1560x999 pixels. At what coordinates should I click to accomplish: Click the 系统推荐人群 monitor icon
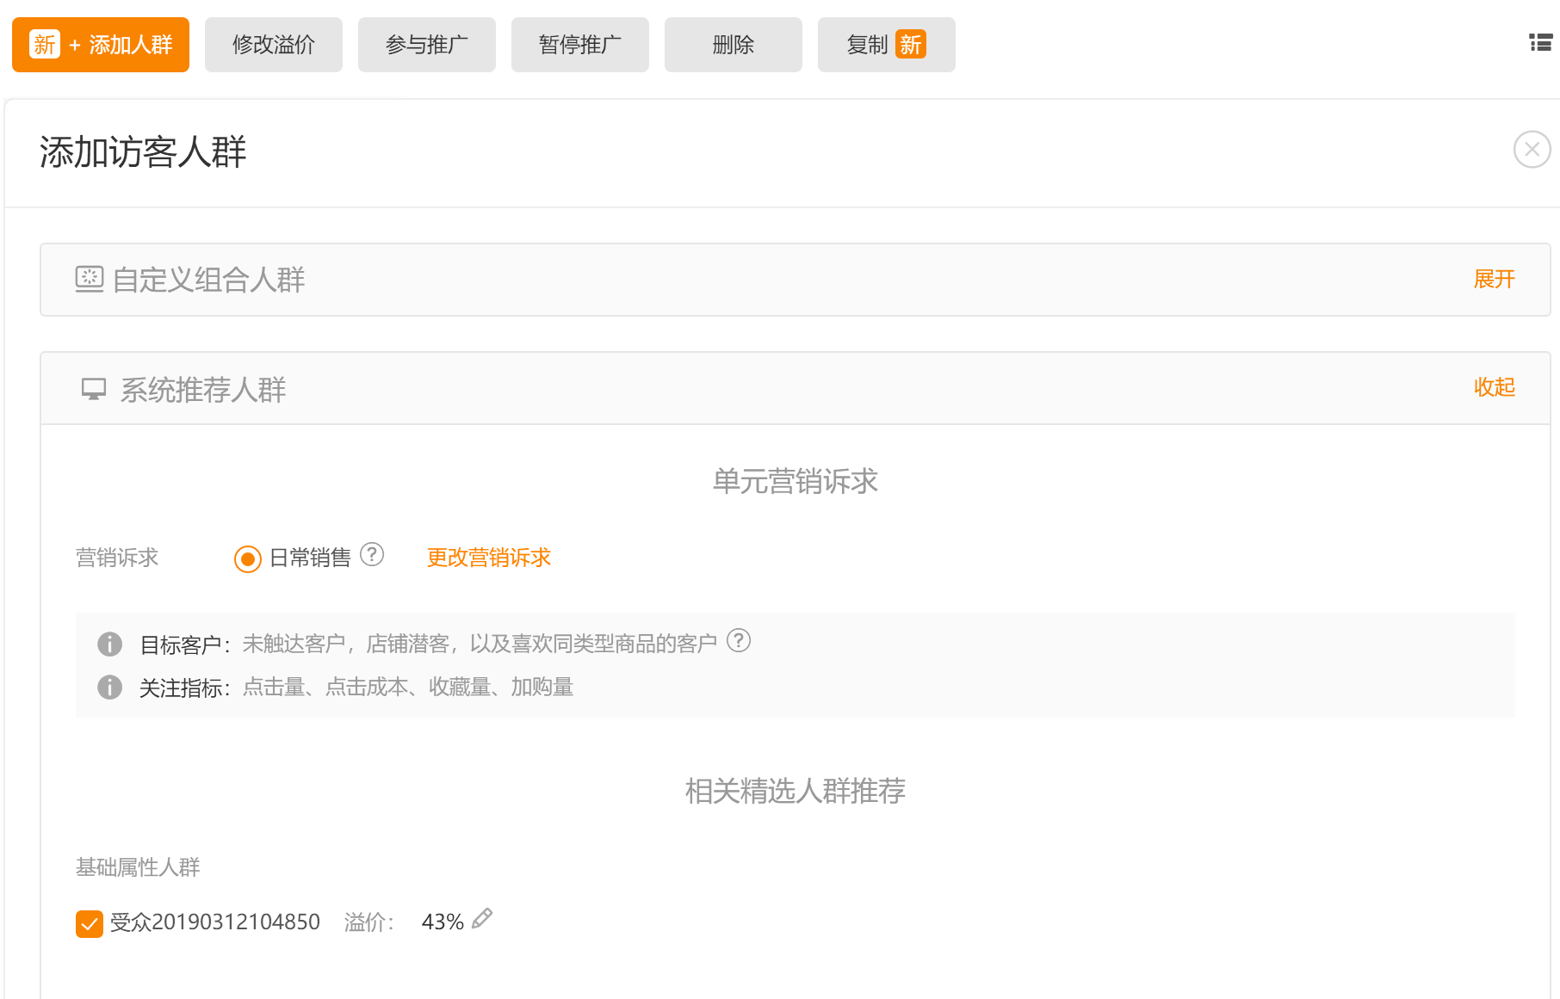pyautogui.click(x=94, y=389)
